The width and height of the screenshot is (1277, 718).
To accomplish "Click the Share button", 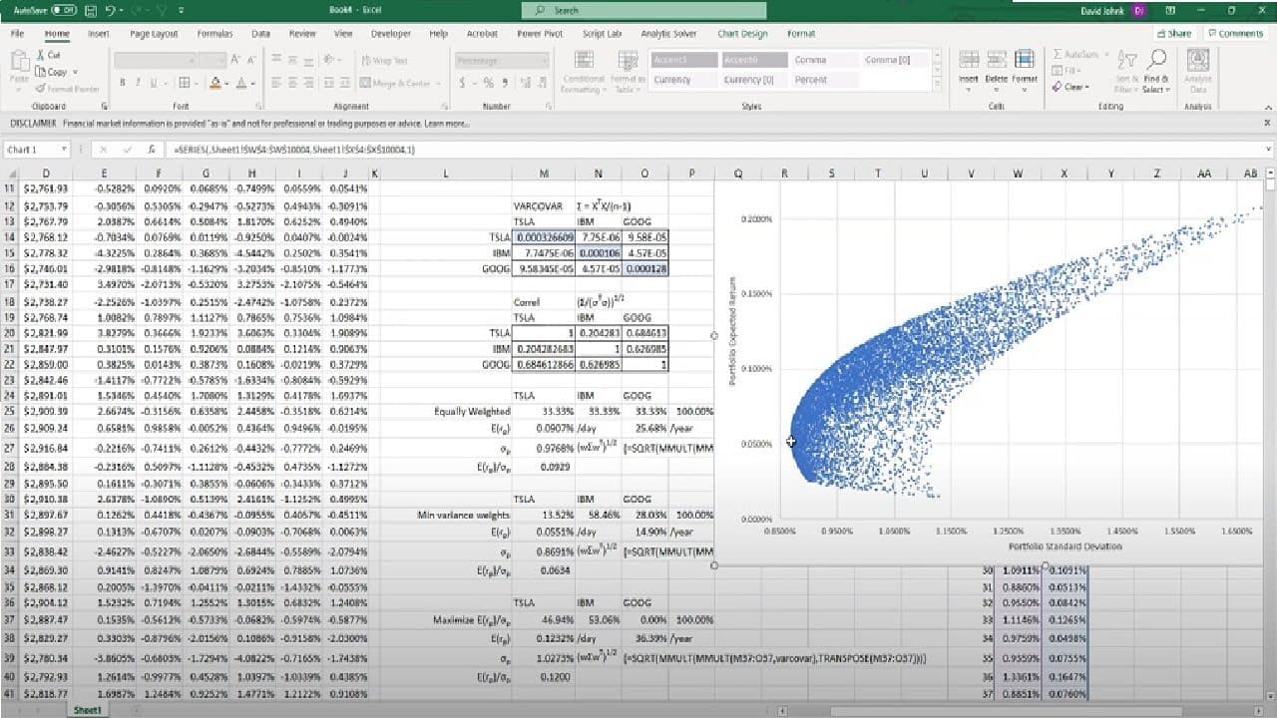I will (x=1174, y=33).
